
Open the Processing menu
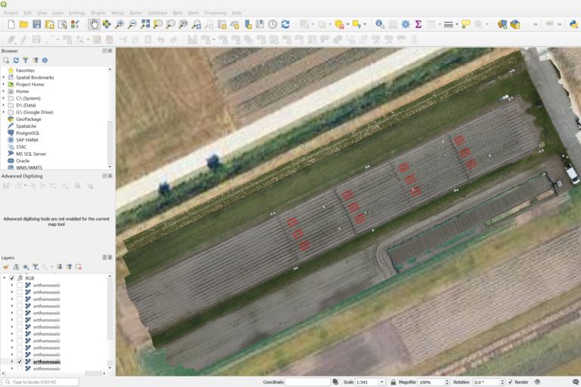click(215, 13)
